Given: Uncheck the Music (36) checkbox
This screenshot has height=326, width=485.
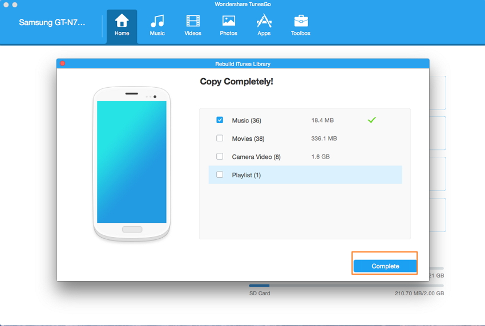Looking at the screenshot, I should [220, 120].
